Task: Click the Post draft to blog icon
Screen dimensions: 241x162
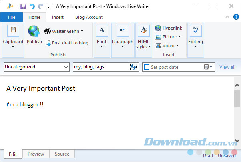Action: coord(48,43)
